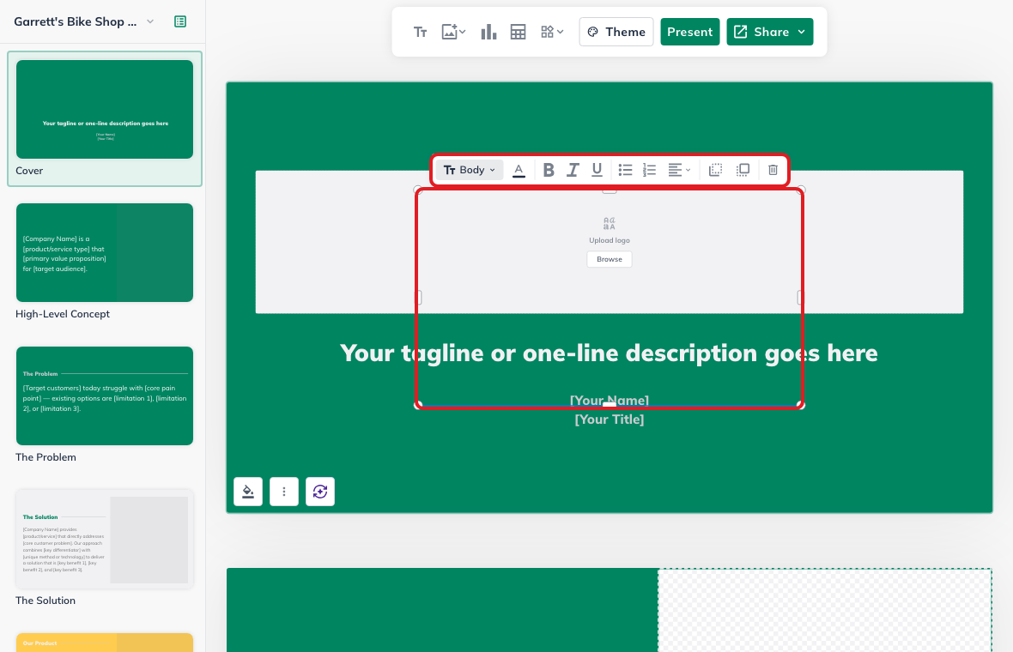1013x652 pixels.
Task: Bring the element forward
Action: tap(743, 170)
